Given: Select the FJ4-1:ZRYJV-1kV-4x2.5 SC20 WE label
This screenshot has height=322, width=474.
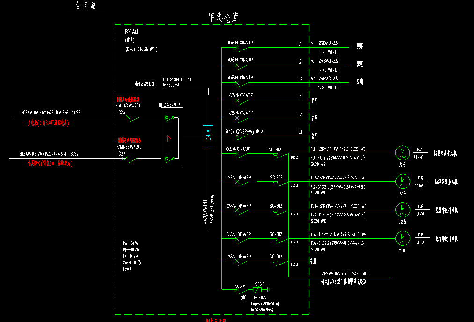Looking at the screenshot, I should (339, 234).
